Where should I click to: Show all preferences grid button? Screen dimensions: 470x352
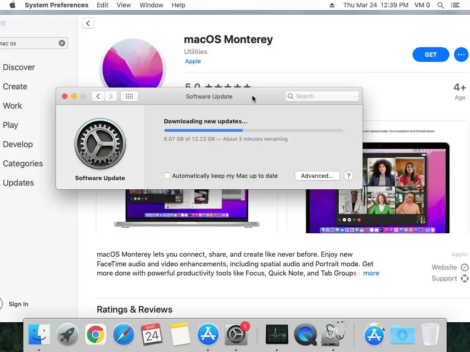[x=129, y=96]
